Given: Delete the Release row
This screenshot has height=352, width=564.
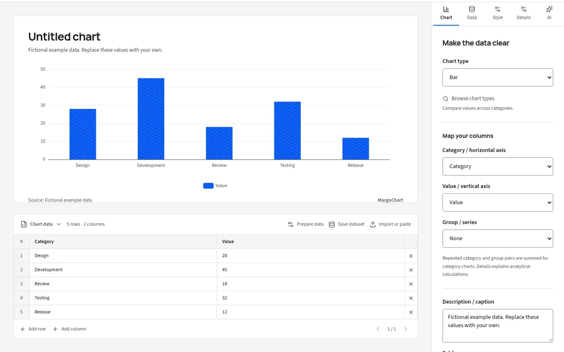Looking at the screenshot, I should [x=411, y=312].
